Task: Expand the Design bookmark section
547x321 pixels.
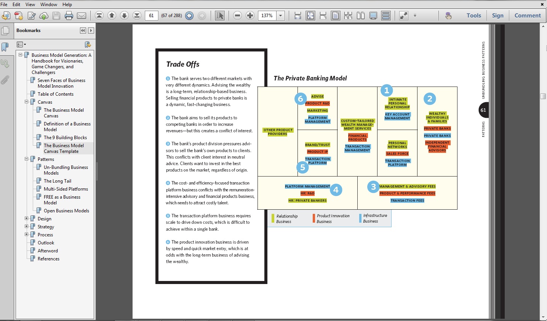Action: click(x=27, y=218)
